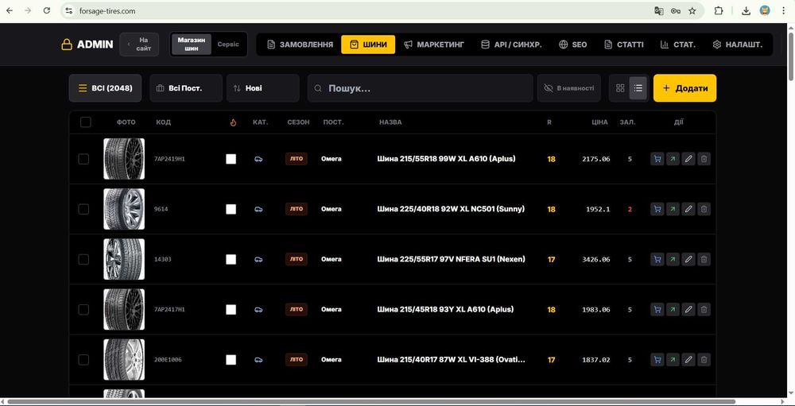Switch to Магазин шин mode
This screenshot has width=795, height=406.
tap(192, 44)
